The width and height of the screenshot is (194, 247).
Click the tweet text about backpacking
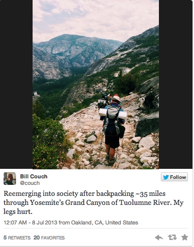[x=94, y=202]
